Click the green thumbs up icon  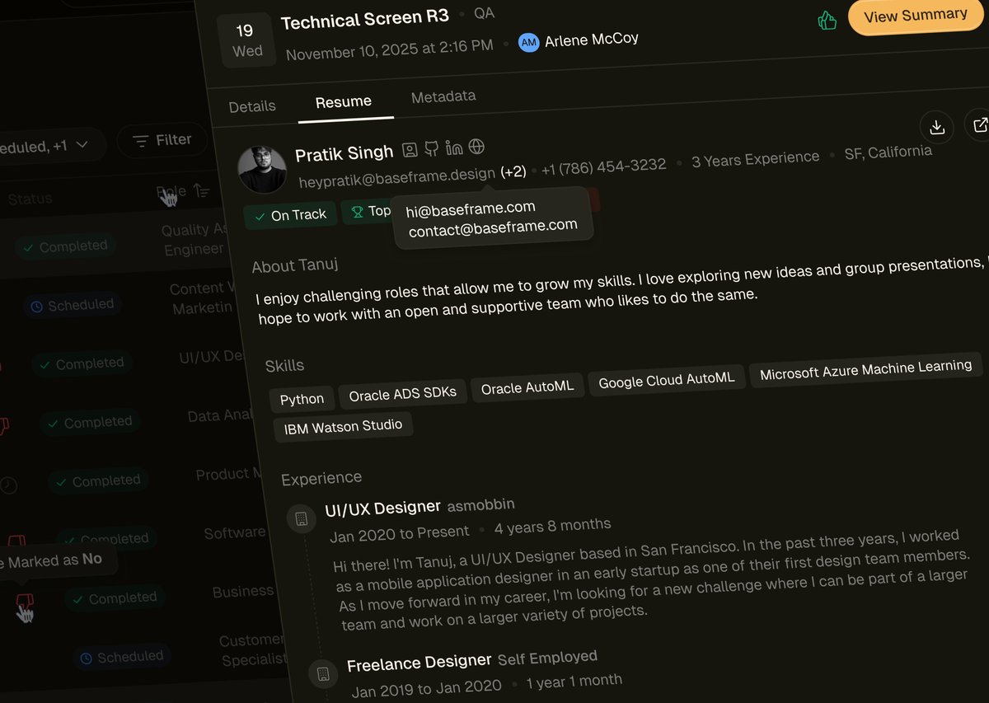[x=827, y=20]
